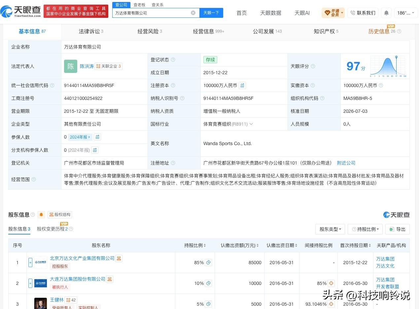The height and width of the screenshot is (309, 419).
Task: Open the 2024年报 year selector
Action: pyautogui.click(x=80, y=137)
